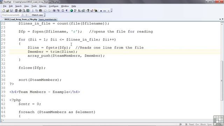Create a new document with toolbar icon
Image resolution: width=224 pixels, height=126 pixels.
coord(4,11)
